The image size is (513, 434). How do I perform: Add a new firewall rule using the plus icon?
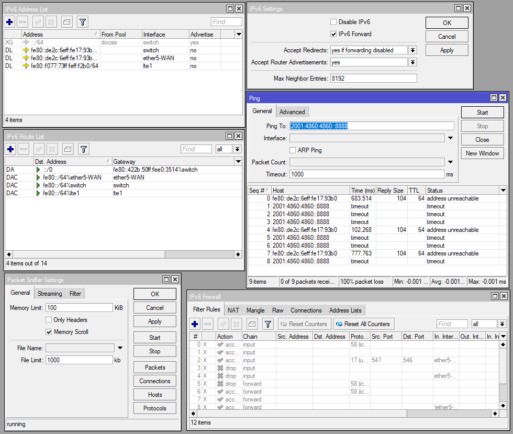[x=194, y=324]
